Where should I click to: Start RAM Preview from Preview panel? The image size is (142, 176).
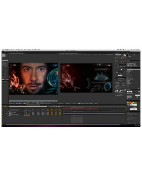pyautogui.click(x=137, y=62)
